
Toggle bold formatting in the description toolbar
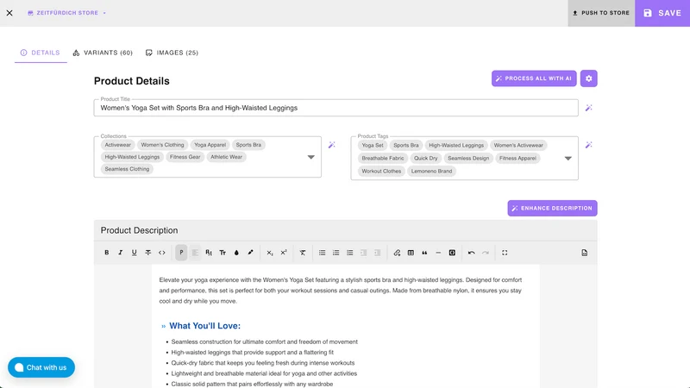pyautogui.click(x=106, y=253)
